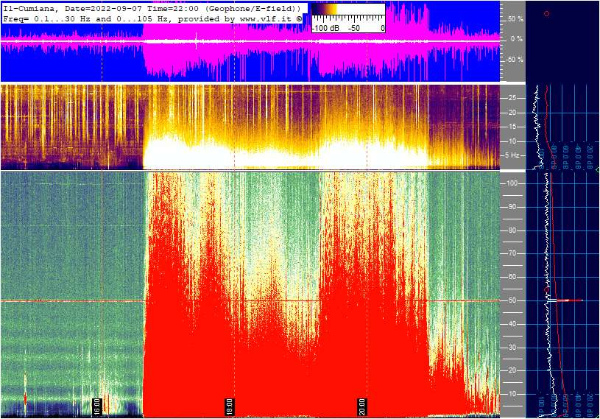Click the '-50 %' amplitude axis label

pyautogui.click(x=515, y=60)
